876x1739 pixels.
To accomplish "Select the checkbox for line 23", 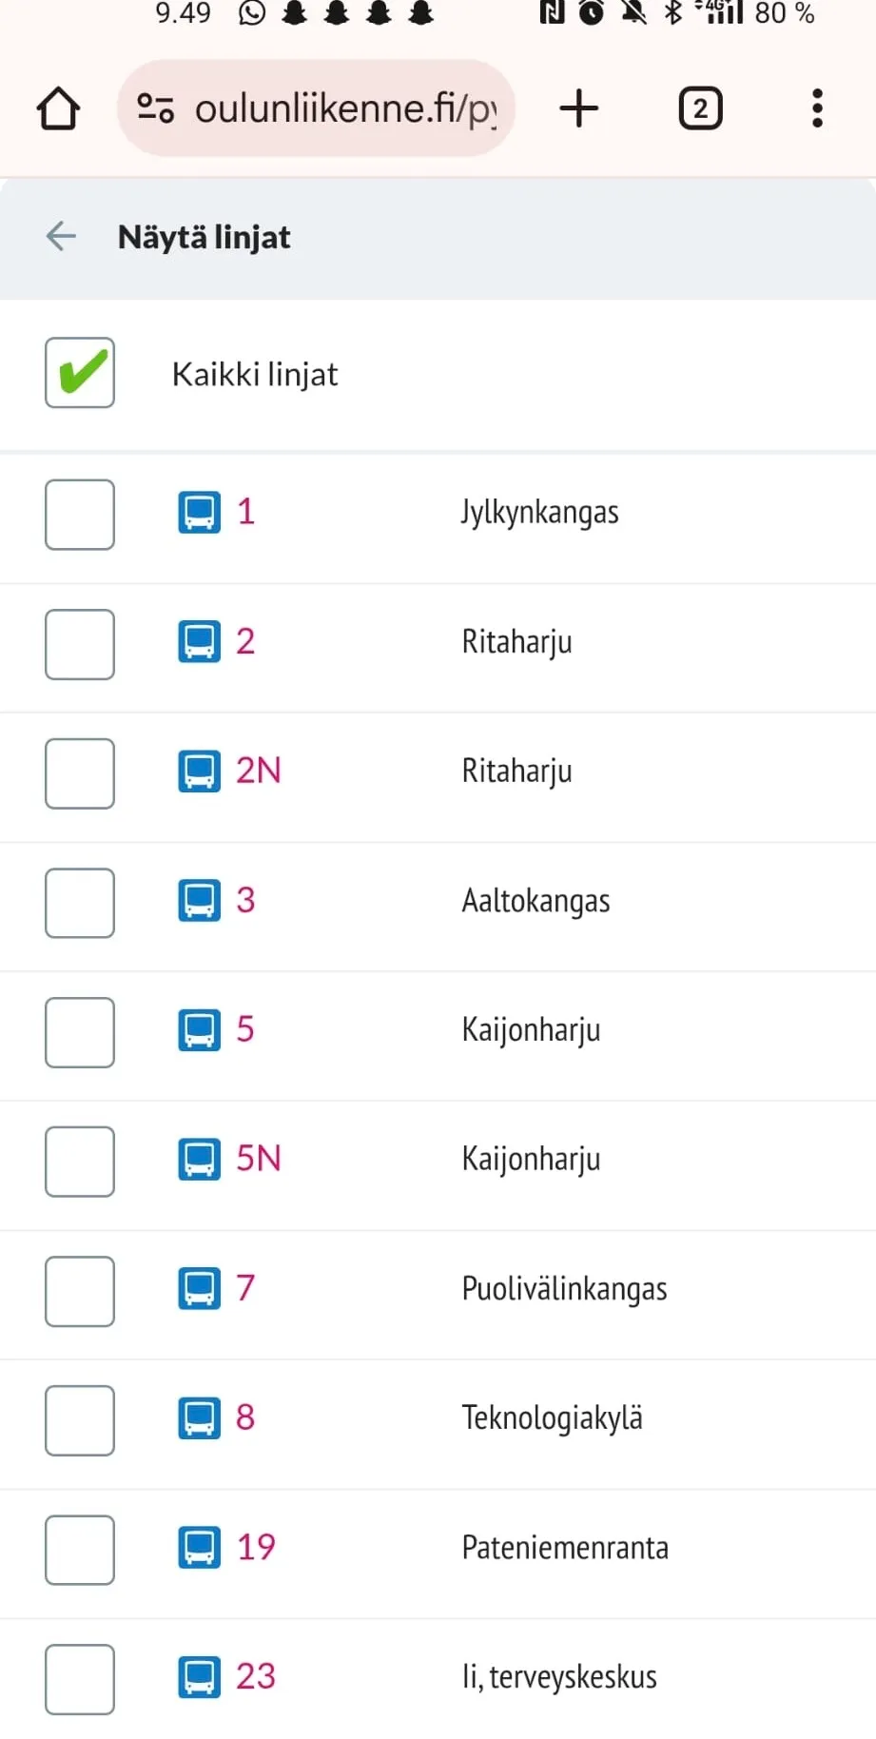I will point(80,1679).
